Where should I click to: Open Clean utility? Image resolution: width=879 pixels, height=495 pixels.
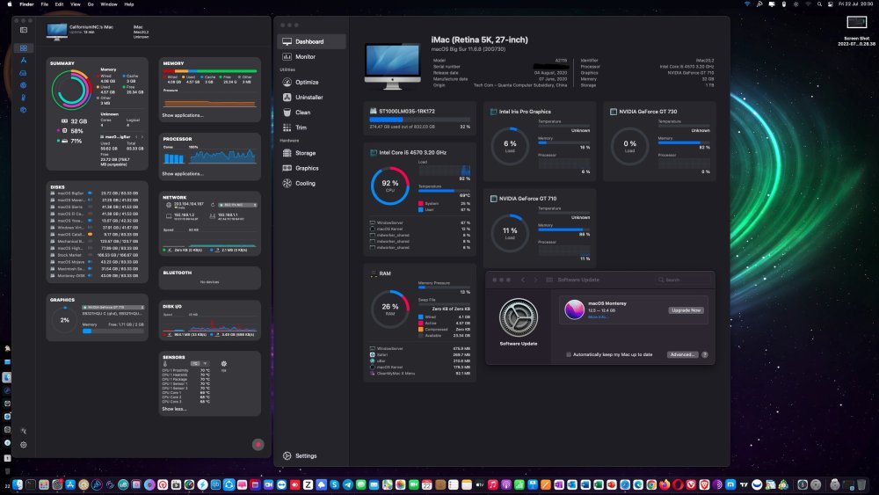tap(311, 113)
